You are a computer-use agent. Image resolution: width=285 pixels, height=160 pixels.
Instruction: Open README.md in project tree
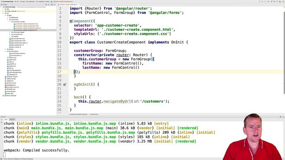click(10, 89)
